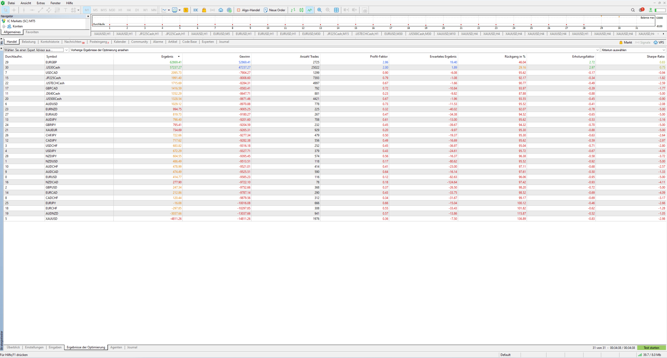Click the Neue Order button
Viewport: 667px width, 358px height.
(x=274, y=10)
